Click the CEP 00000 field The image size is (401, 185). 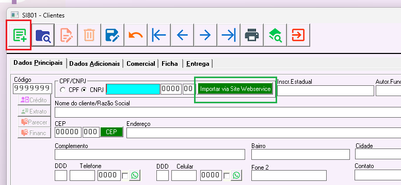(68, 132)
